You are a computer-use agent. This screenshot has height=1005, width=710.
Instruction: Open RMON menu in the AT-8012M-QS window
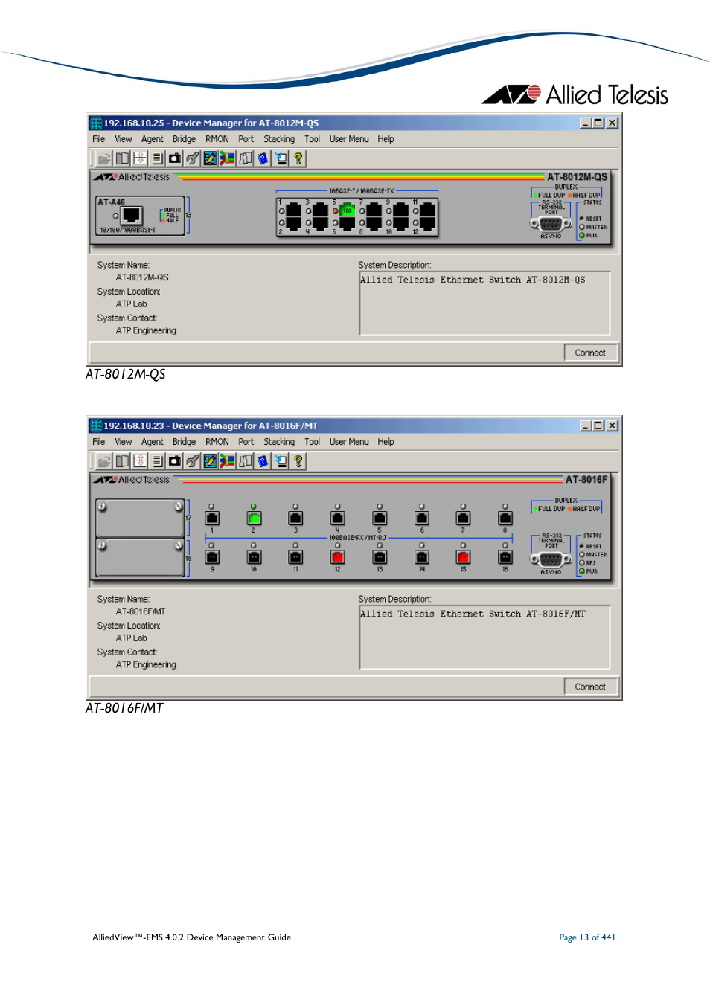217,139
